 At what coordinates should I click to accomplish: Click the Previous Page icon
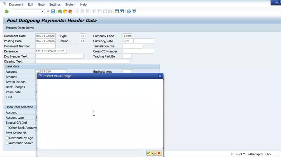(100, 12)
